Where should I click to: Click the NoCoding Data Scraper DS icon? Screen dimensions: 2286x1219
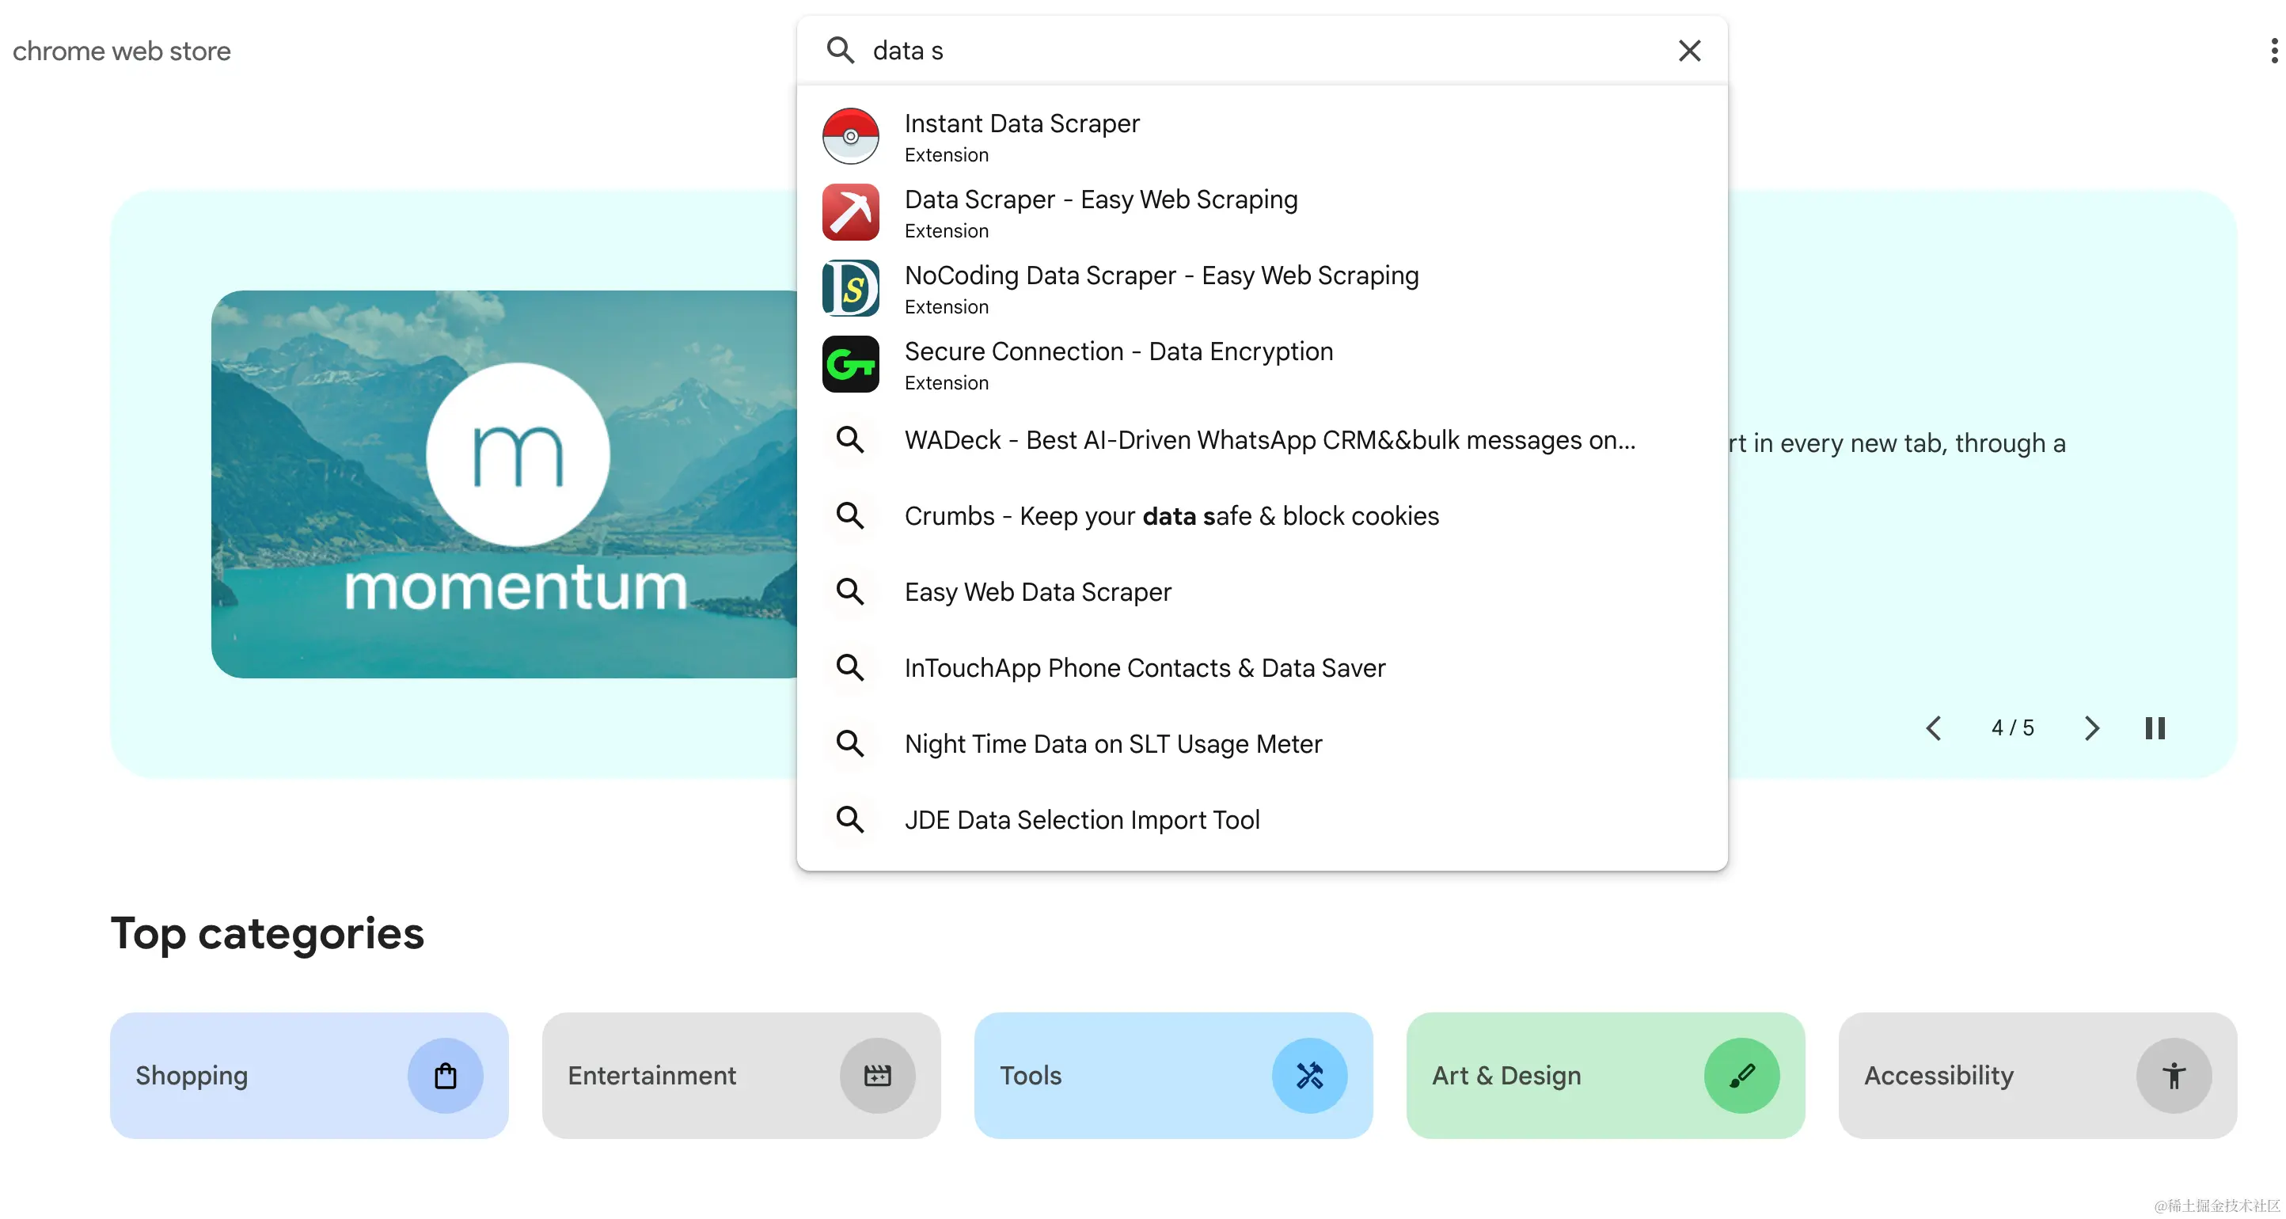click(850, 288)
